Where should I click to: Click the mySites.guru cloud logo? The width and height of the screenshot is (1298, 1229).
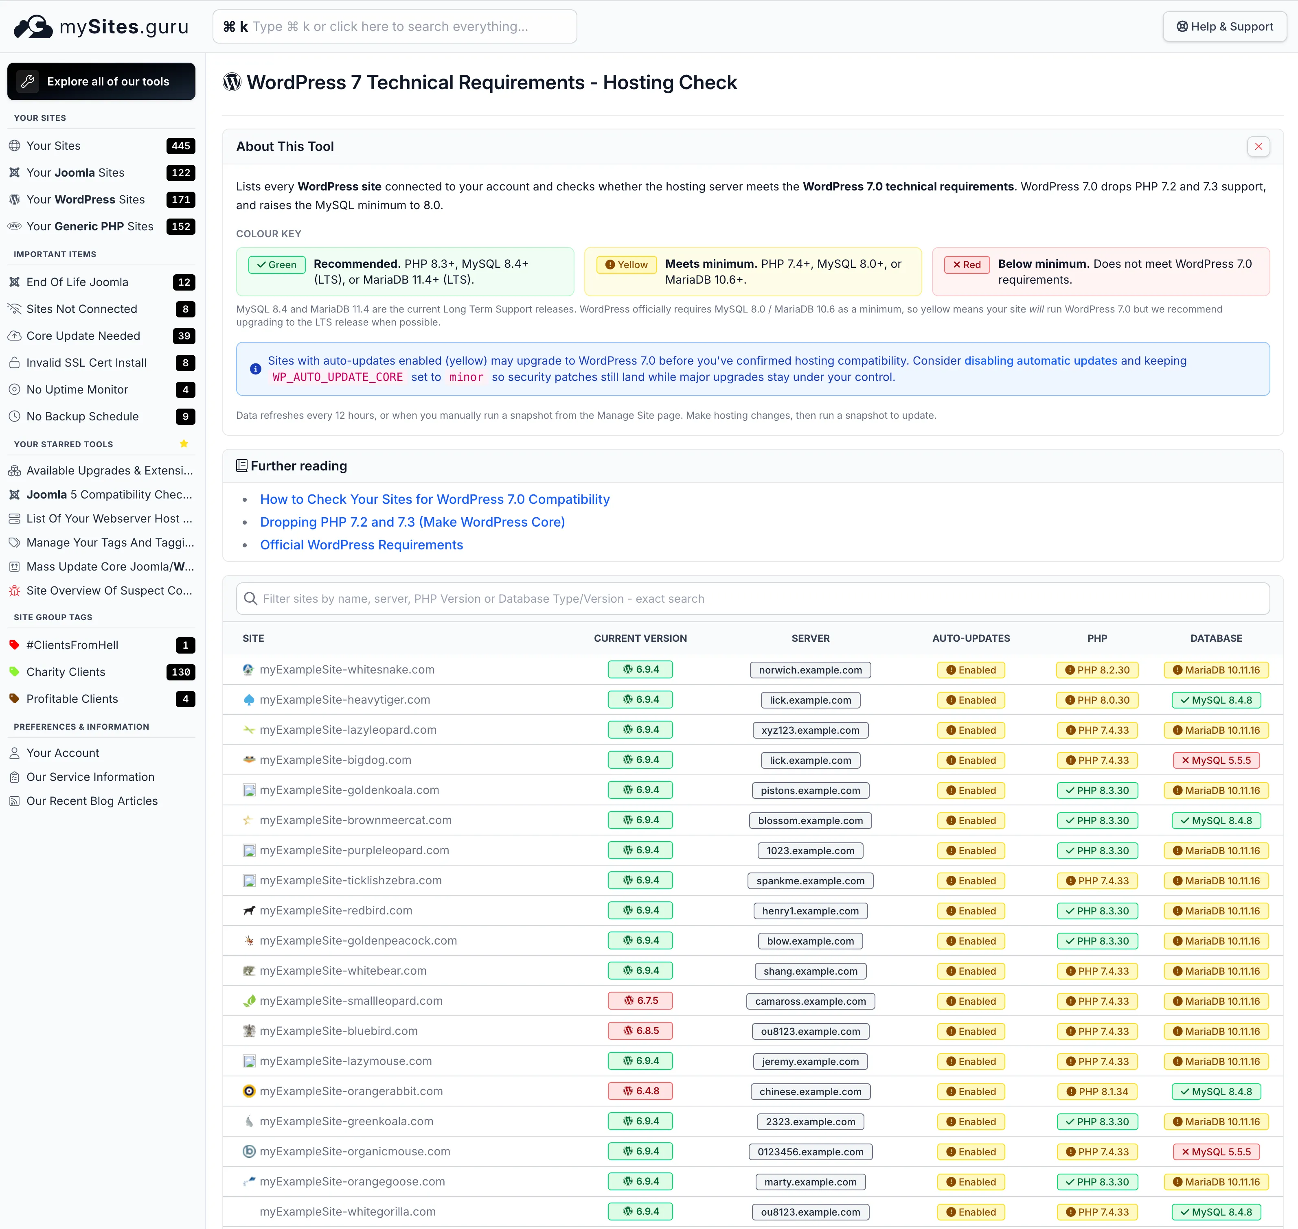(33, 26)
